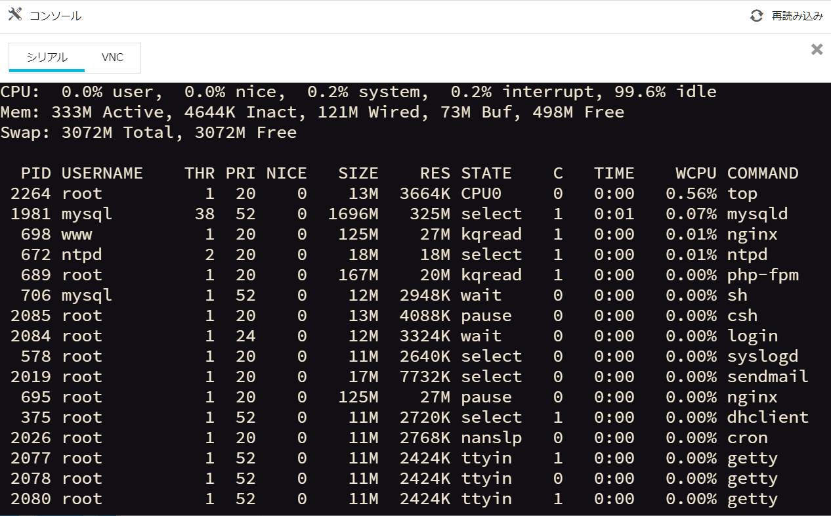Click the 'top' command name

coord(742,194)
